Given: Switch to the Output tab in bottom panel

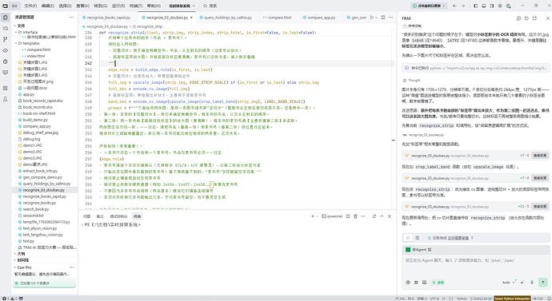Looking at the screenshot, I should click(100, 216).
